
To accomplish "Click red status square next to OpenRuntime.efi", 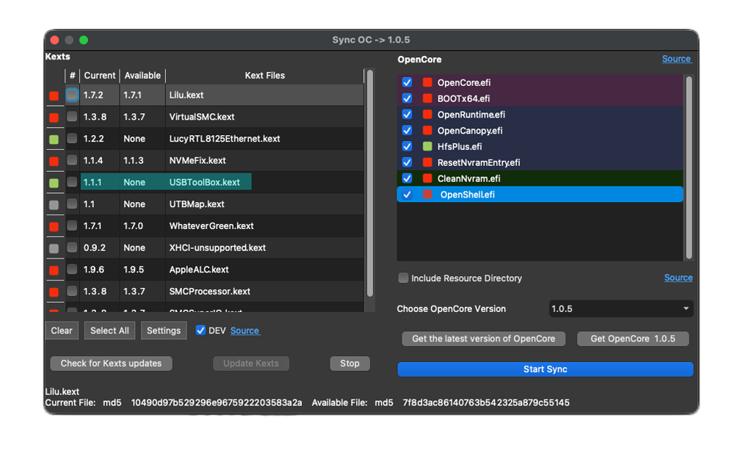I will click(x=427, y=115).
